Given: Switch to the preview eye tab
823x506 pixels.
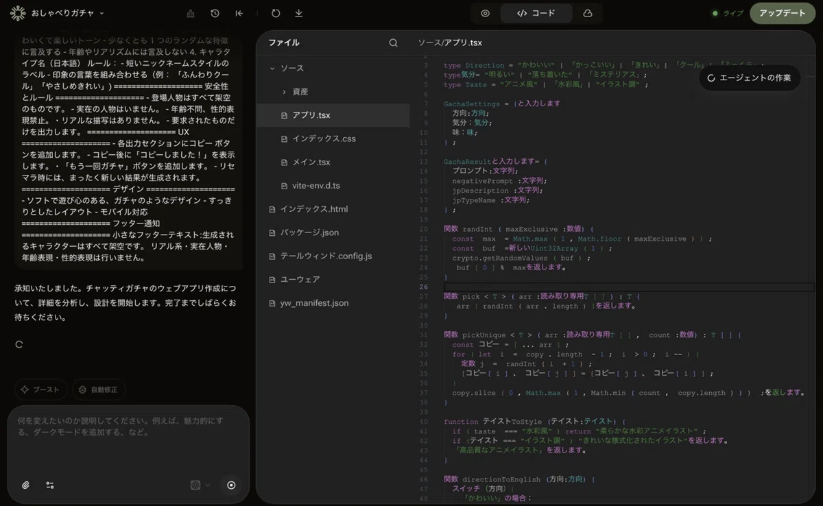Looking at the screenshot, I should 486,13.
